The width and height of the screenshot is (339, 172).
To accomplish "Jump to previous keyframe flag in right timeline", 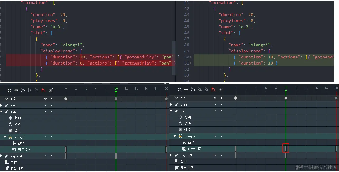I will 200,90.
